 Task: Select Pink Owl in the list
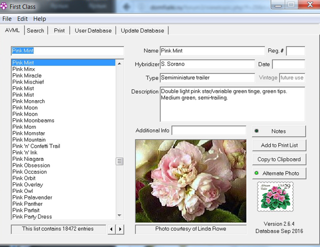coord(63,191)
